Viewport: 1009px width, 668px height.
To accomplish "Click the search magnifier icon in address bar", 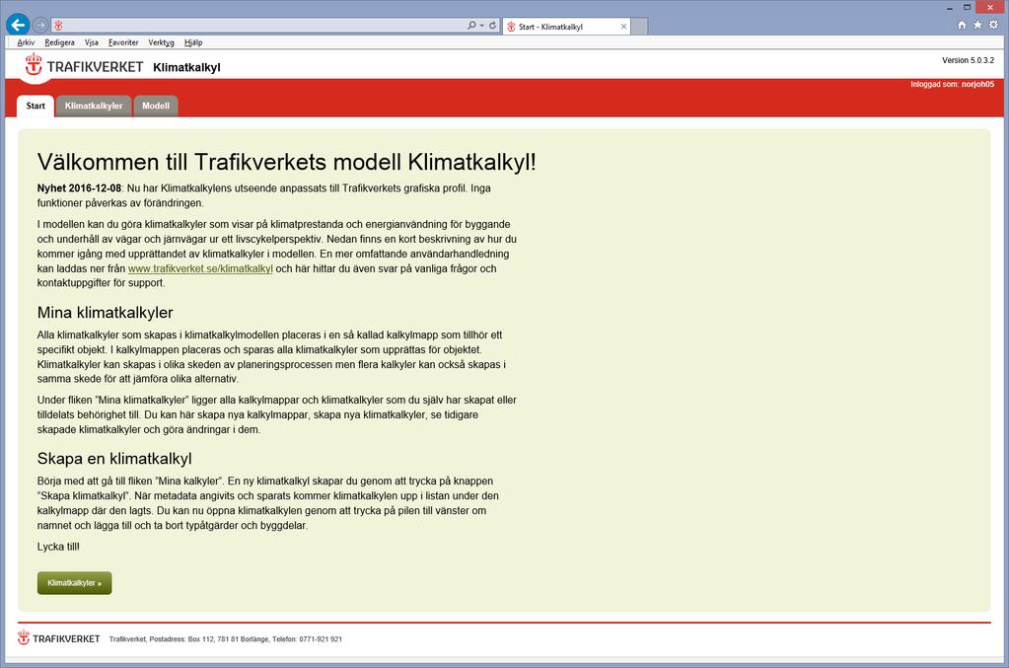I will pyautogui.click(x=471, y=25).
